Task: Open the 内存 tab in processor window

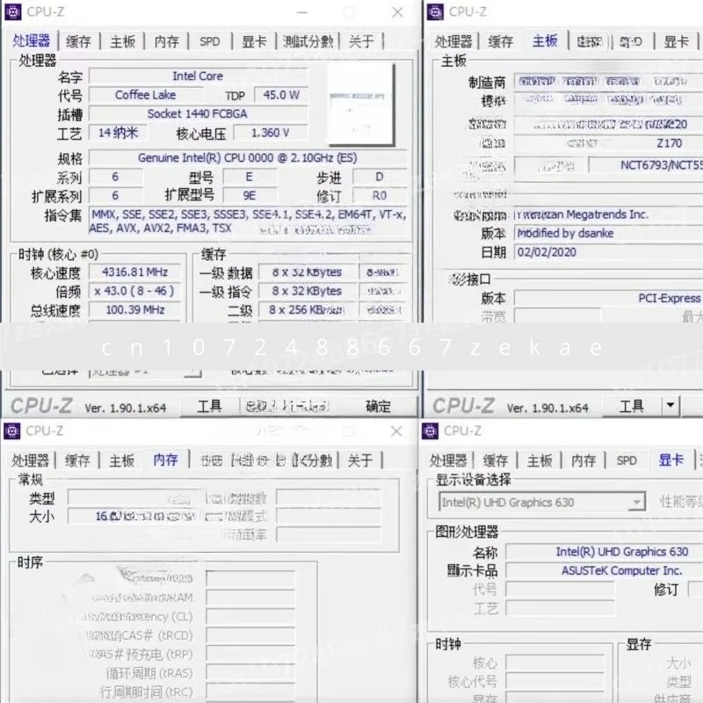Action: coord(166,41)
